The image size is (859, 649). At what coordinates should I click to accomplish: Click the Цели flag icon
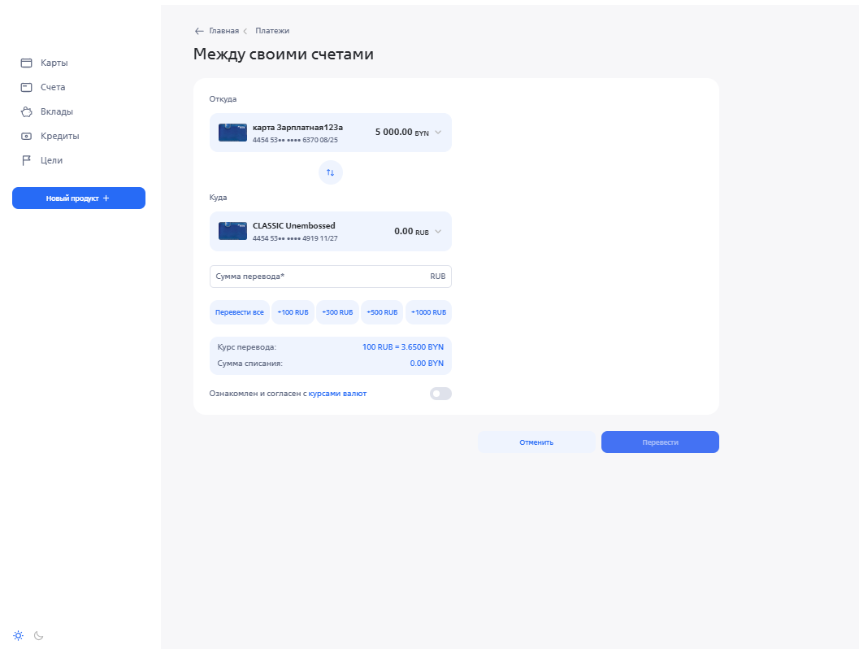click(26, 160)
